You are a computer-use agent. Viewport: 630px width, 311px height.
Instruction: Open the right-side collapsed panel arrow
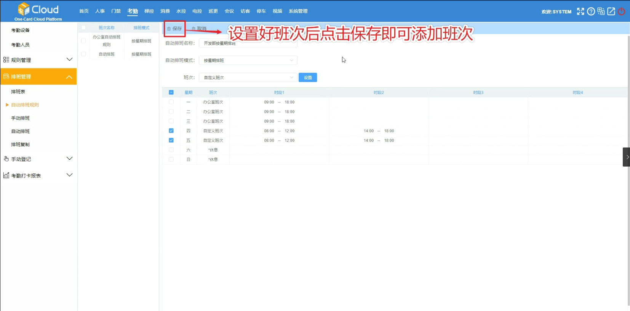coord(627,157)
